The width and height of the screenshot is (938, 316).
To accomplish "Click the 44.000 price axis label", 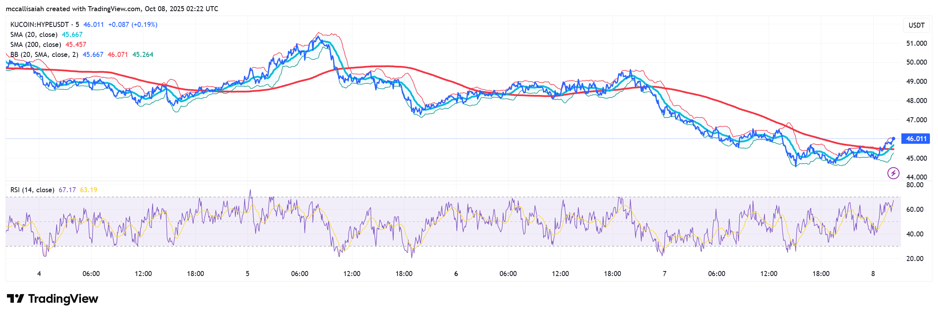I will (916, 177).
